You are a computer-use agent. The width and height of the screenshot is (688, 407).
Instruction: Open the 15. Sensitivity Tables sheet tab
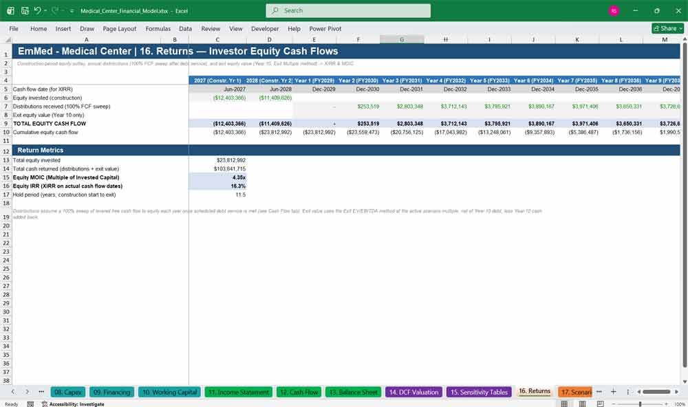(x=479, y=392)
